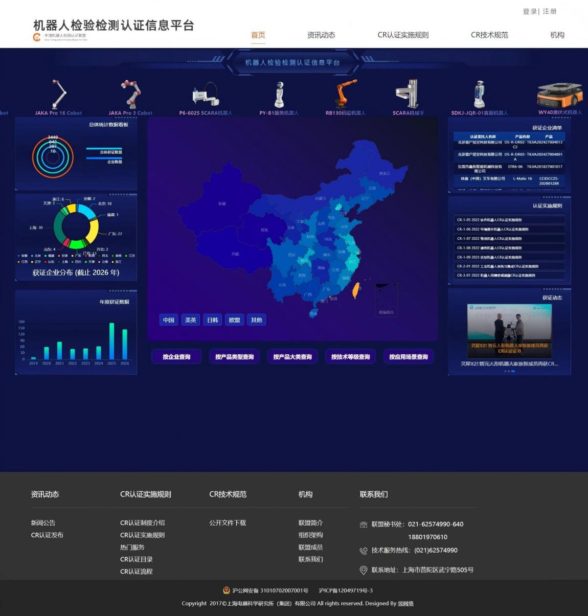Click the 按应用场景查询 button
588x616 pixels.
pos(409,357)
